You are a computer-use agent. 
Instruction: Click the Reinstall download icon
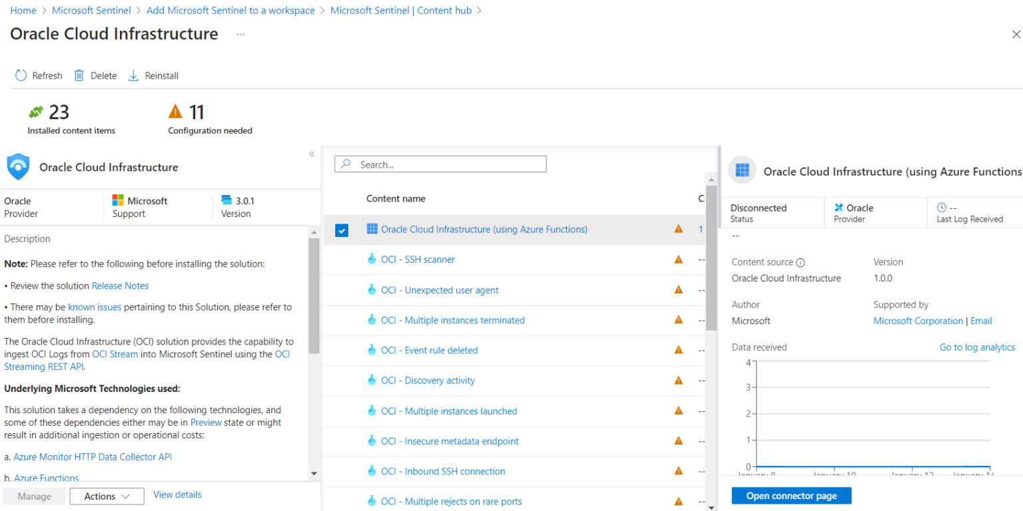133,76
